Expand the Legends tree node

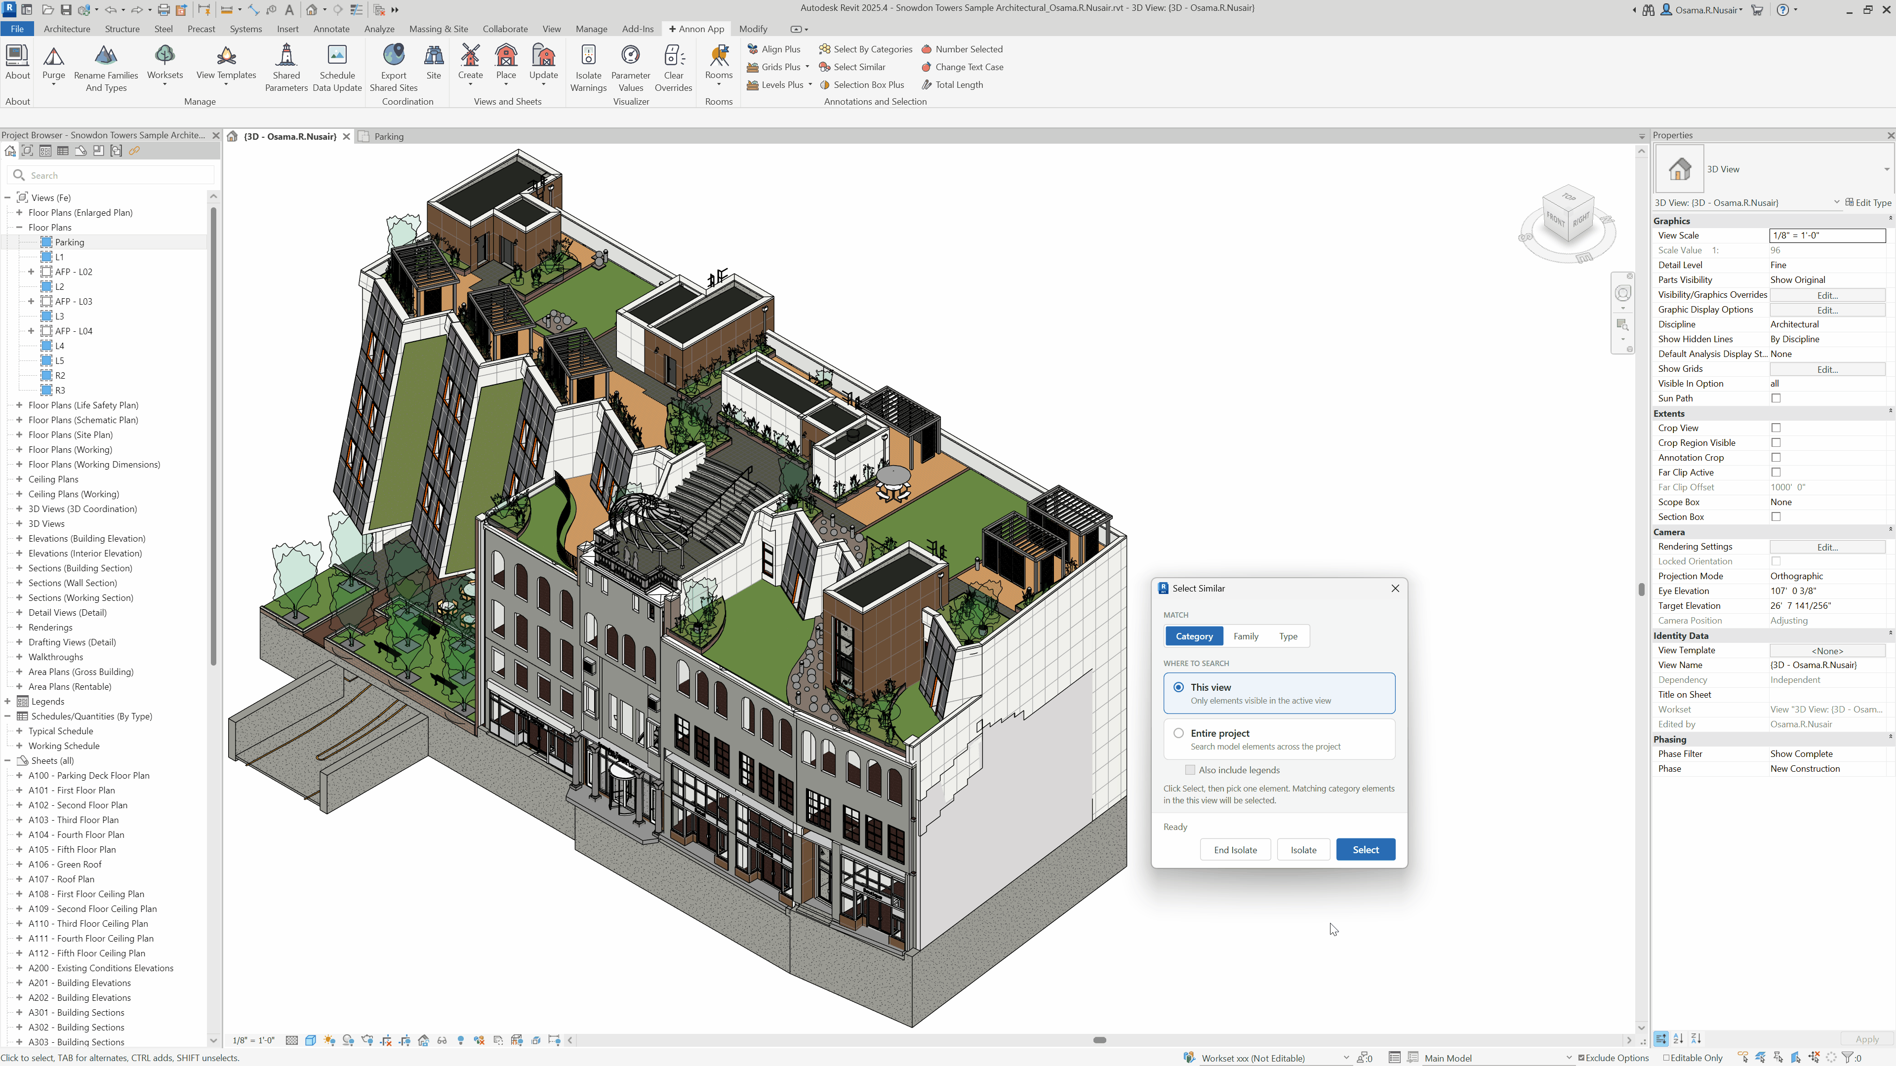tap(7, 701)
